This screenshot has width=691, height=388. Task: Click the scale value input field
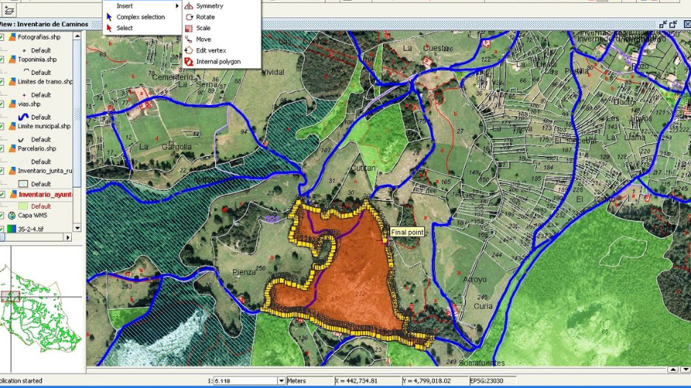point(243,381)
